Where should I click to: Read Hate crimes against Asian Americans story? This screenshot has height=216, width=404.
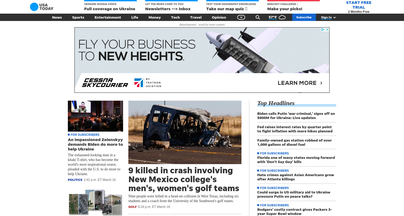click(296, 177)
